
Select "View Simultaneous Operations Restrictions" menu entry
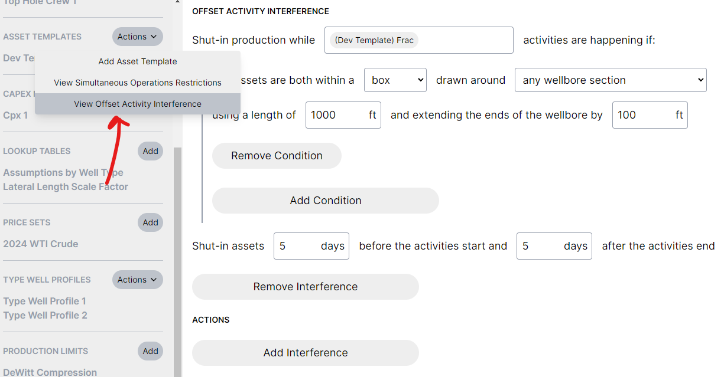(x=137, y=83)
